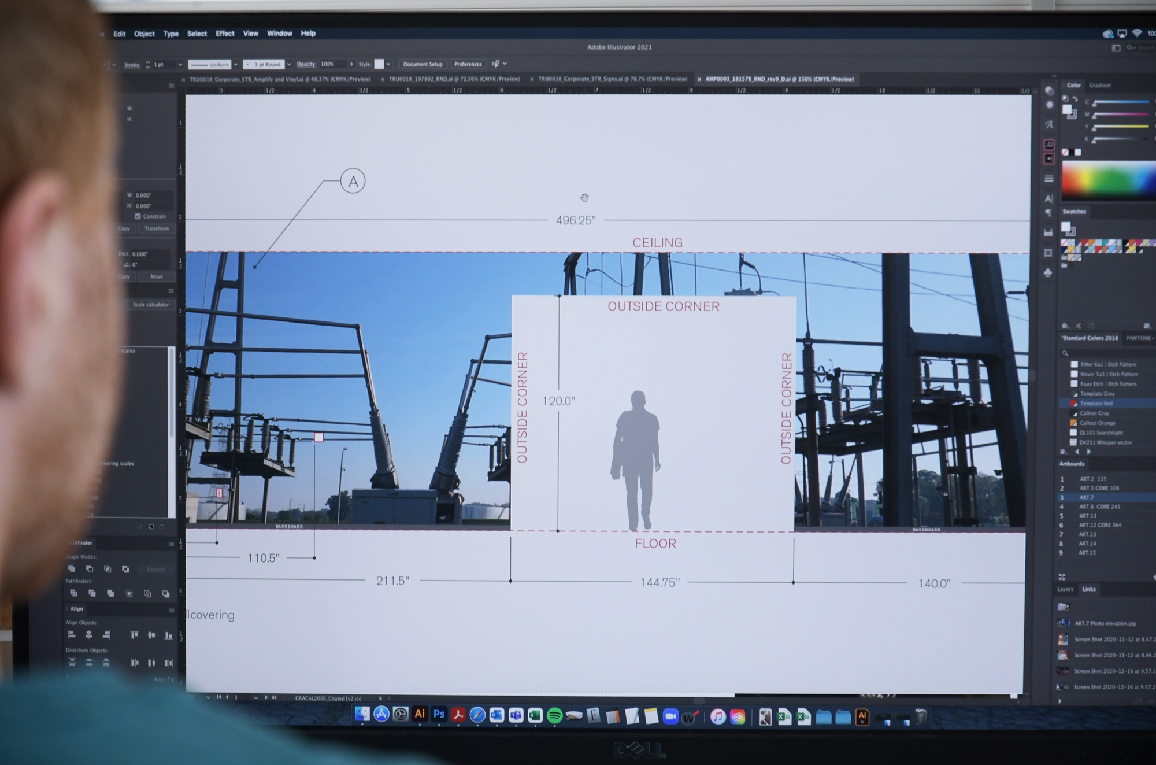Click the Photoshop icon in the dock
Image resolution: width=1156 pixels, height=765 pixels.
(x=439, y=715)
